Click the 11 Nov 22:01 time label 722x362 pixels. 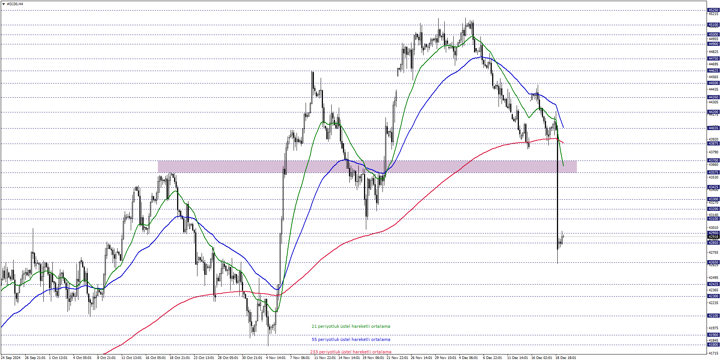(x=325, y=358)
